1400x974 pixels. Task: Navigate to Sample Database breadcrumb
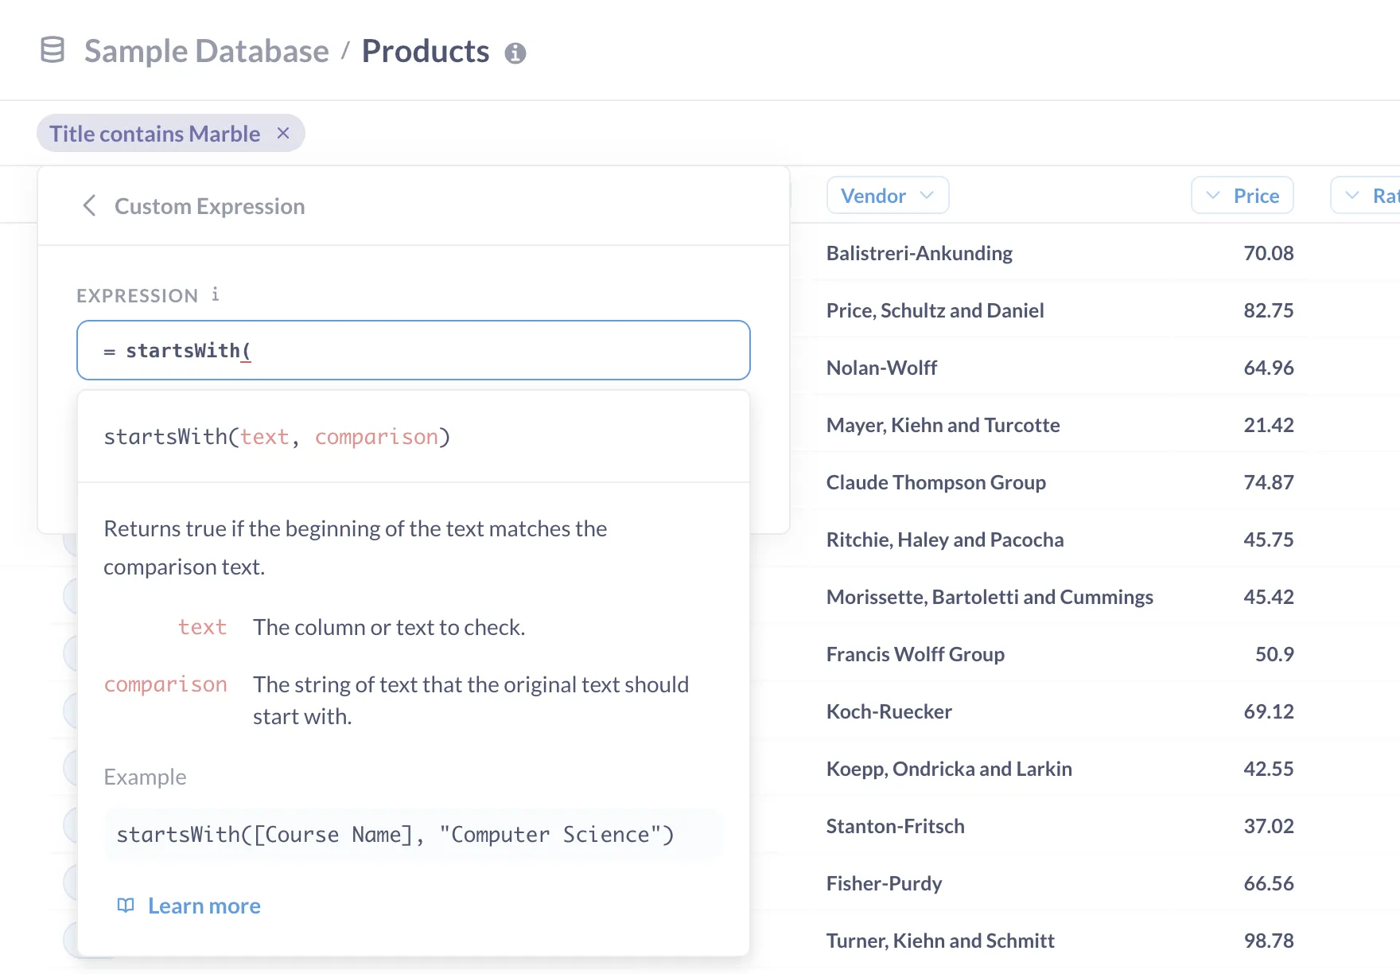click(206, 52)
